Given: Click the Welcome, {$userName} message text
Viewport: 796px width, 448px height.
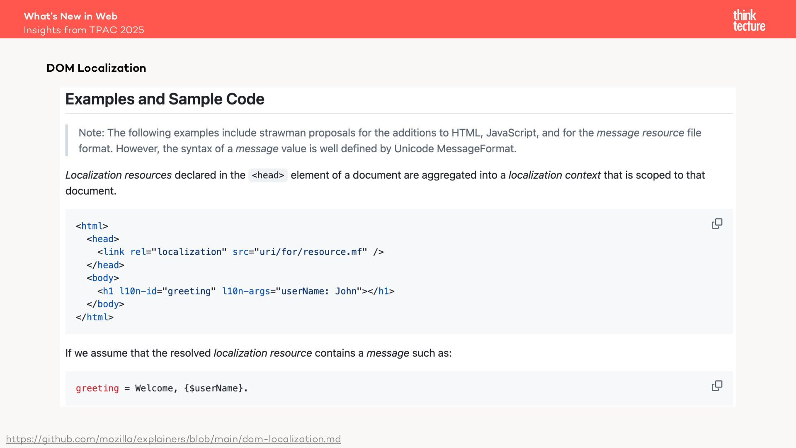Looking at the screenshot, I should pyautogui.click(x=191, y=388).
